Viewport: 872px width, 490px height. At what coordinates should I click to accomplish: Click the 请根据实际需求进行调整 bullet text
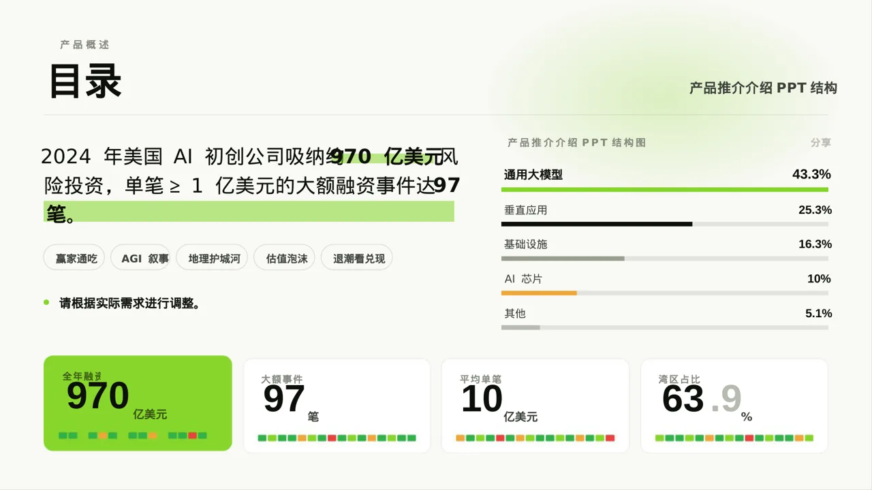(x=129, y=304)
